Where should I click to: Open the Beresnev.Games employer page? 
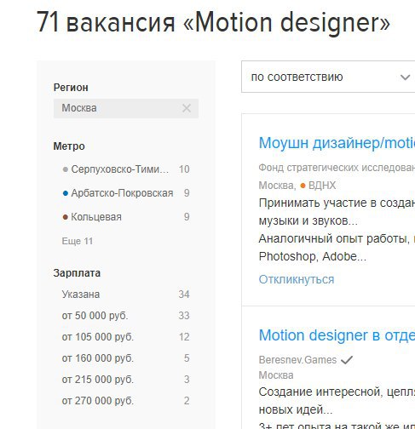297,360
